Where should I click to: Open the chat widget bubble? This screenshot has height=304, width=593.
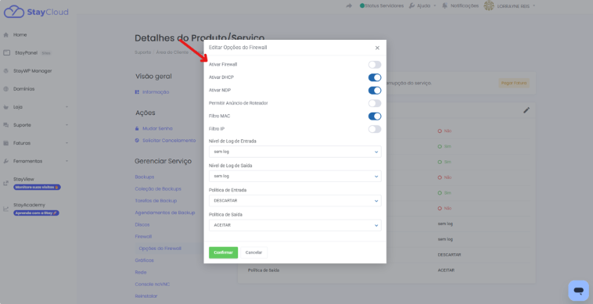coord(578,291)
